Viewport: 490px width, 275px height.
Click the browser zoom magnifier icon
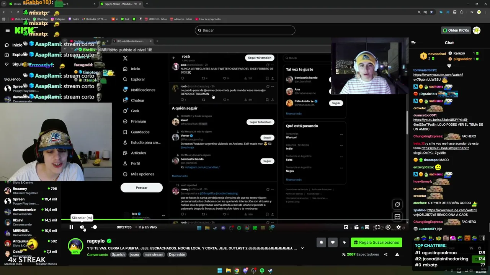[419, 12]
